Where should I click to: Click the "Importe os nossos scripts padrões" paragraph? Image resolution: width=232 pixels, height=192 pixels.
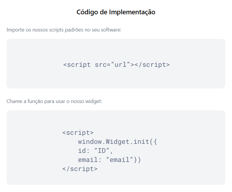64,30
